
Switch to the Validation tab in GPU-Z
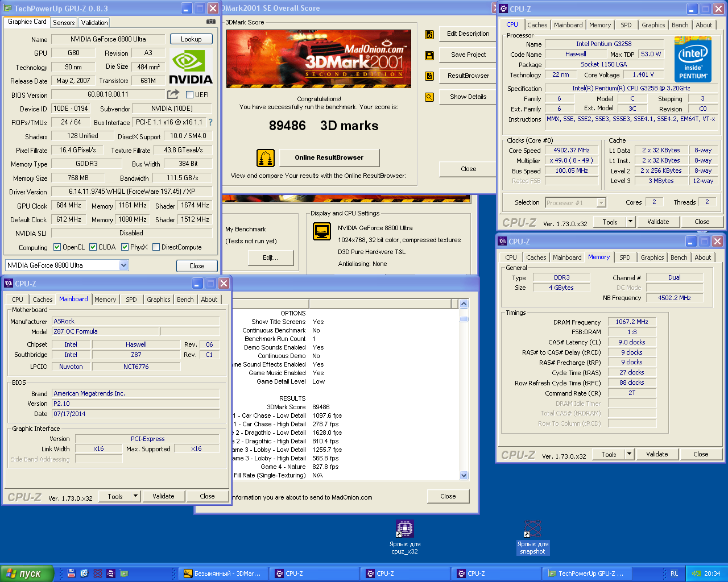click(94, 23)
